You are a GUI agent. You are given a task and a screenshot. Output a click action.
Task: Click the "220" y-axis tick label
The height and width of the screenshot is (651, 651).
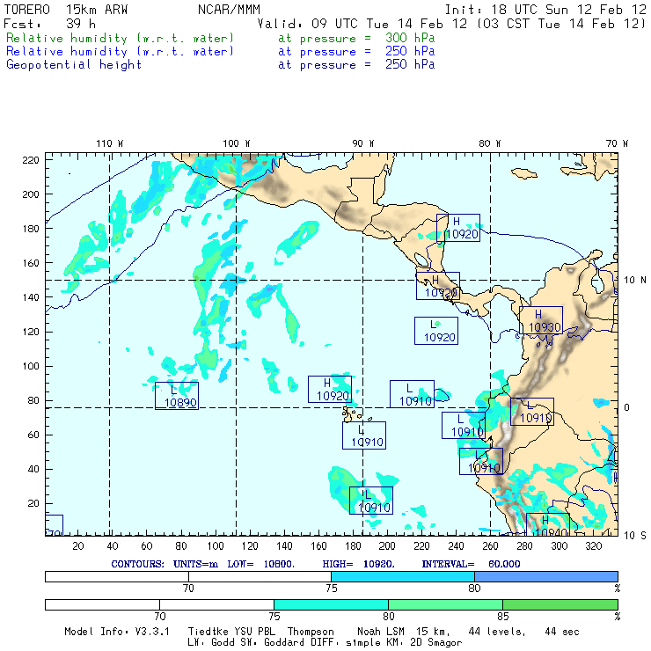pos(31,160)
